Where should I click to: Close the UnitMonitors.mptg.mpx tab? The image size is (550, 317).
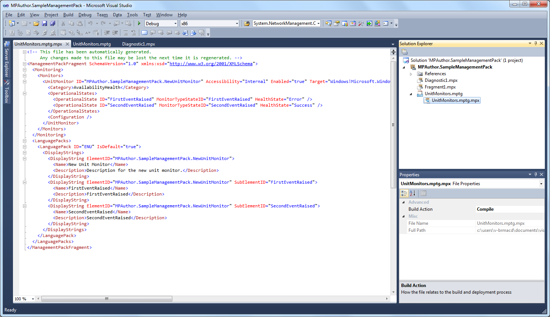[x=67, y=44]
